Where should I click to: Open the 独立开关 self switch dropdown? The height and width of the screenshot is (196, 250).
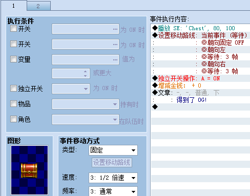click(x=71, y=89)
